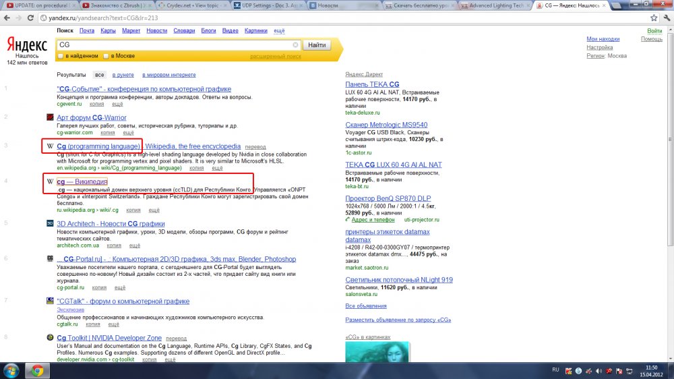Expand the 'ещё' services list in top navigation
This screenshot has width=674, height=379.
click(279, 31)
